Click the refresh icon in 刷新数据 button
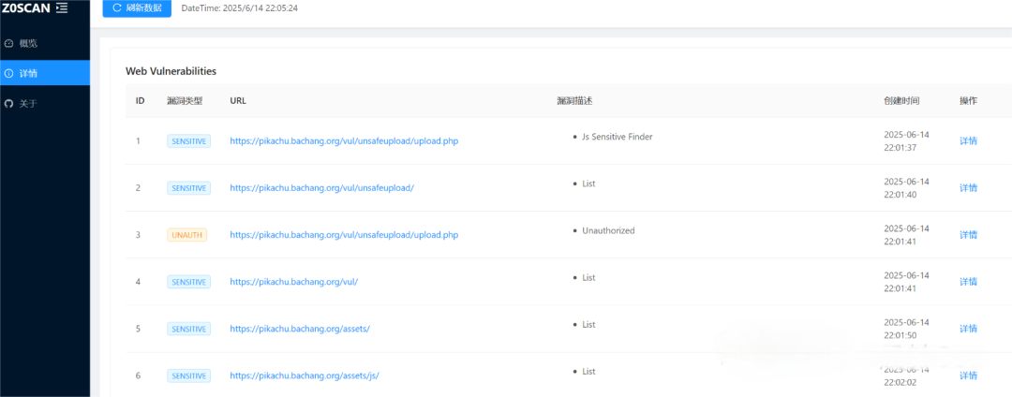 117,7
